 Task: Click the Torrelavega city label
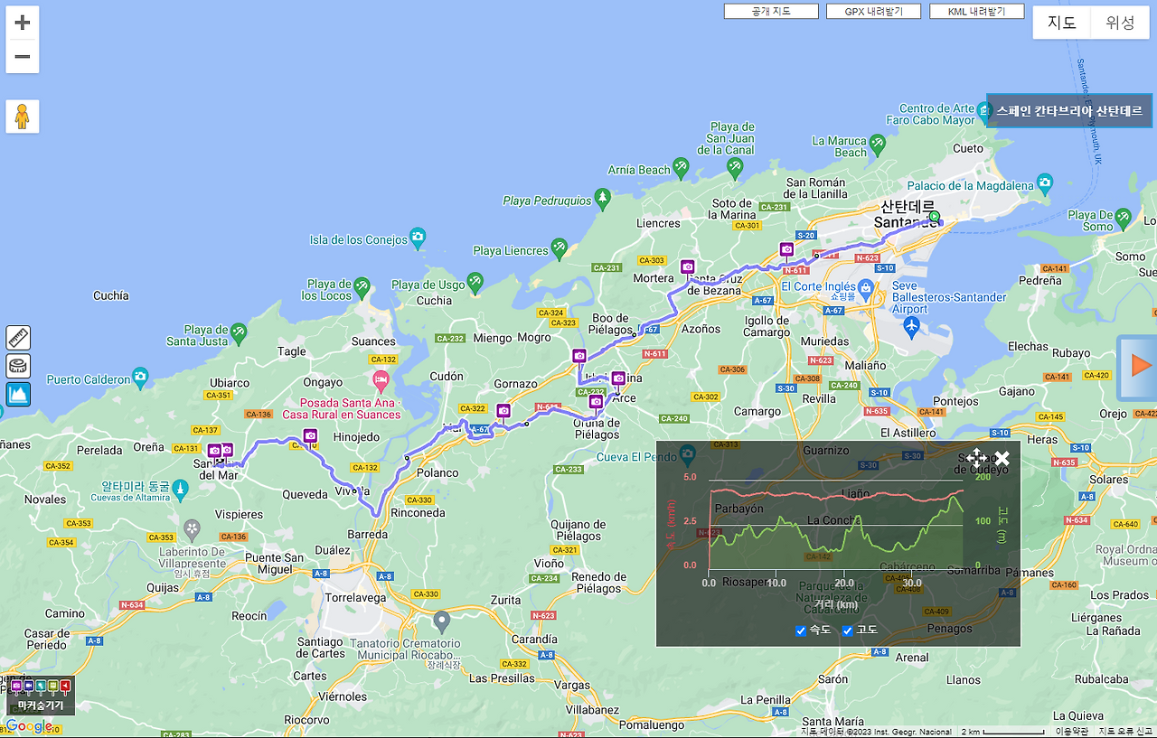pyautogui.click(x=355, y=597)
